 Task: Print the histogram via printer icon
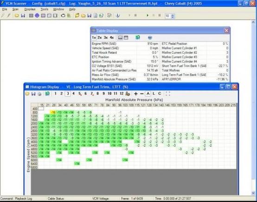[x=39, y=94]
